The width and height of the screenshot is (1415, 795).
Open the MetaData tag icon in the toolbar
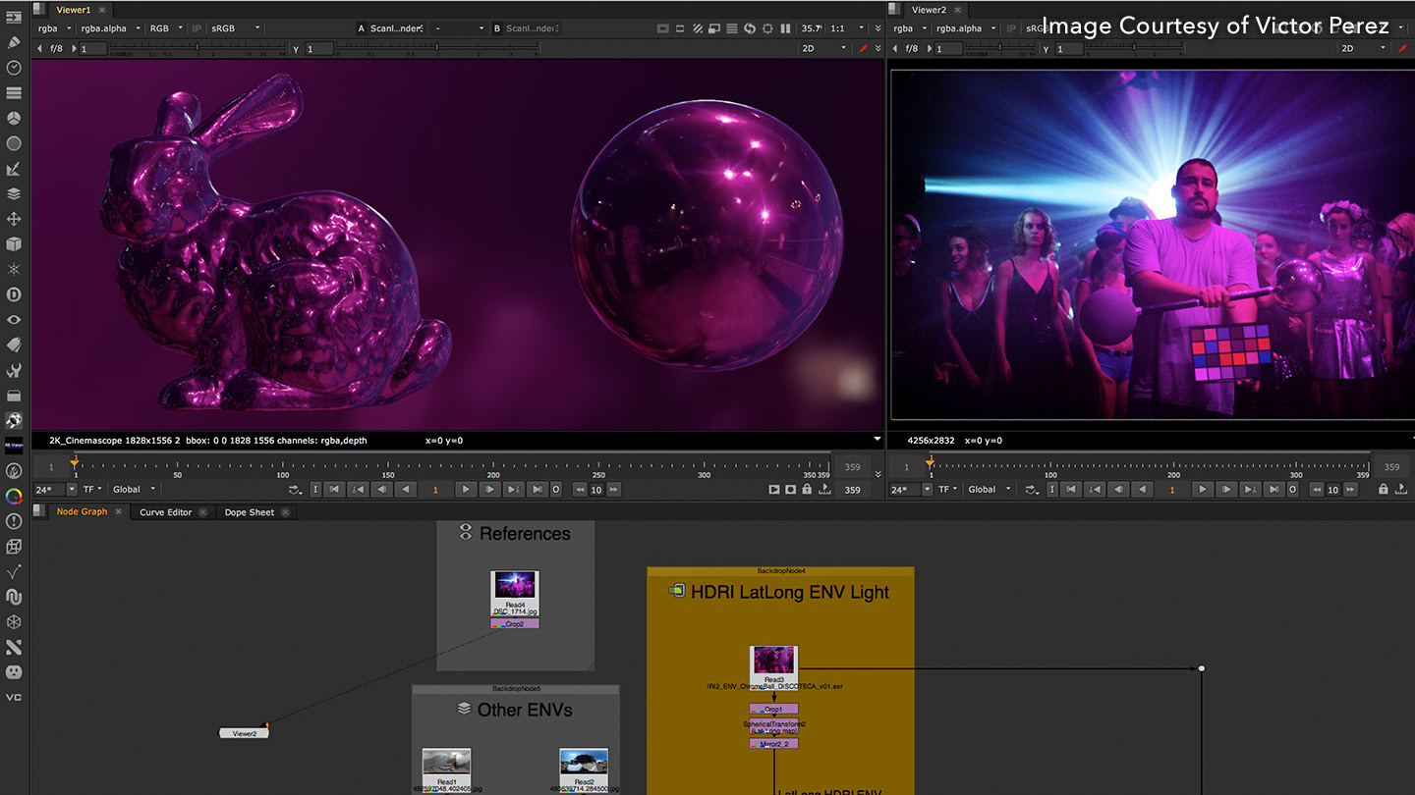tap(14, 344)
